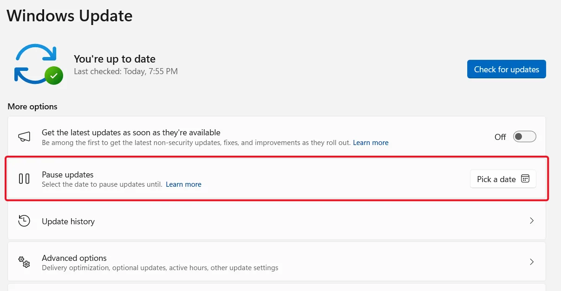Click the Off label beside the toggle
Viewport: 561px width, 291px height.
click(500, 137)
